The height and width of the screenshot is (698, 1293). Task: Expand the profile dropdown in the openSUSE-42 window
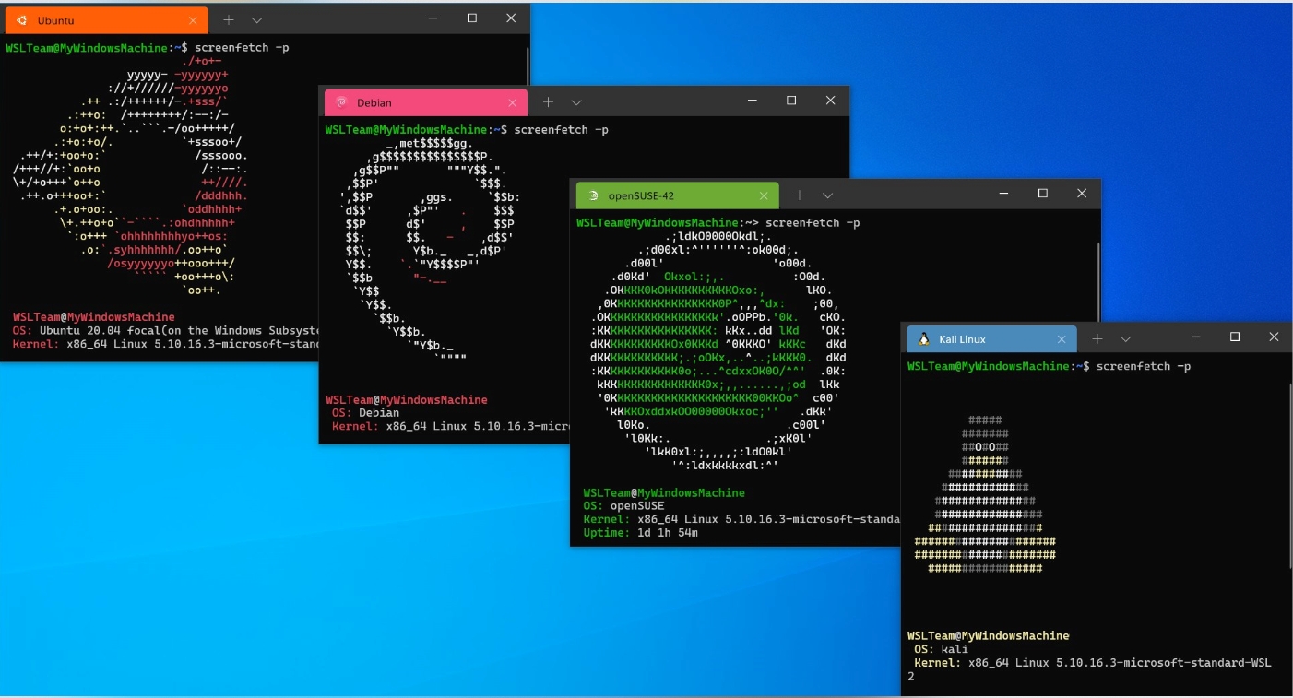pyautogui.click(x=827, y=195)
